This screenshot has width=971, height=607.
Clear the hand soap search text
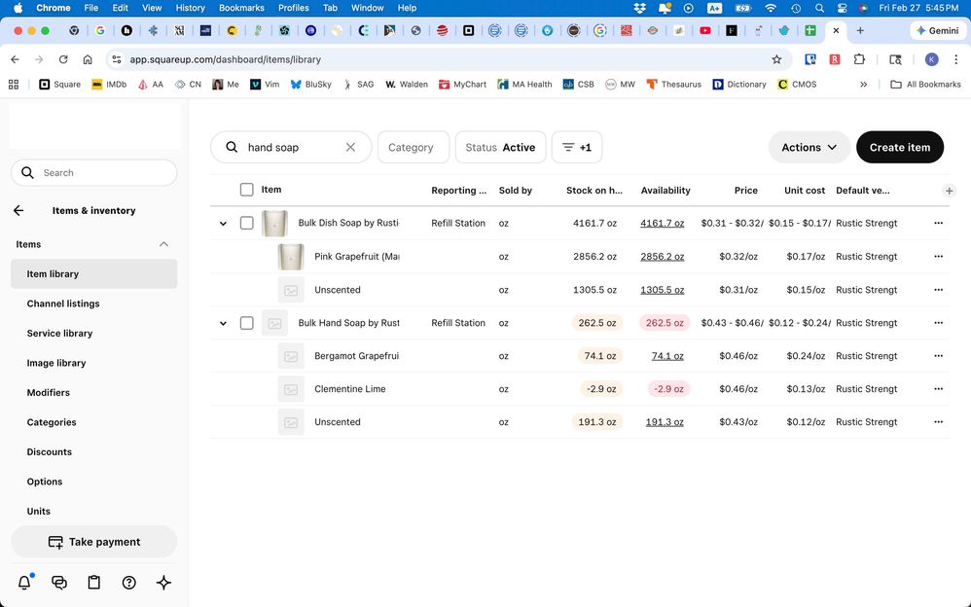coord(350,148)
